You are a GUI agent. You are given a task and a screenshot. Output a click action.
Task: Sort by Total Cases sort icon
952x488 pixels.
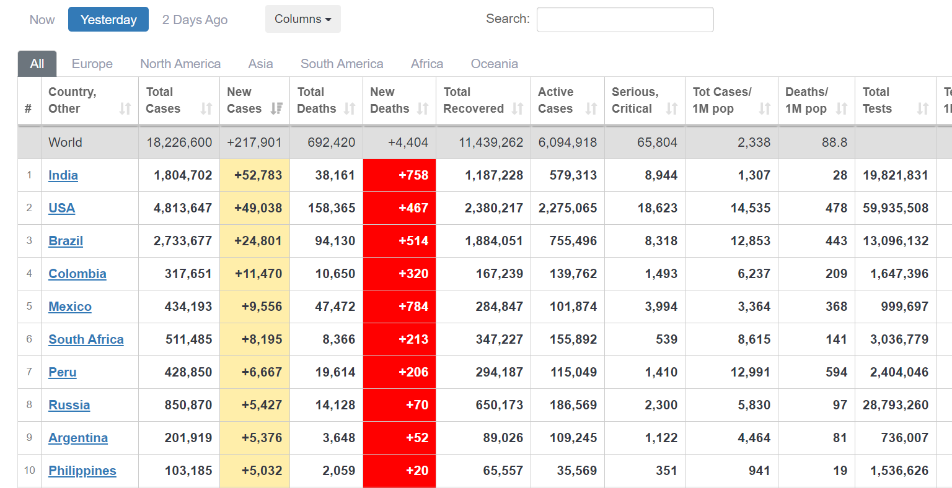[x=206, y=109]
